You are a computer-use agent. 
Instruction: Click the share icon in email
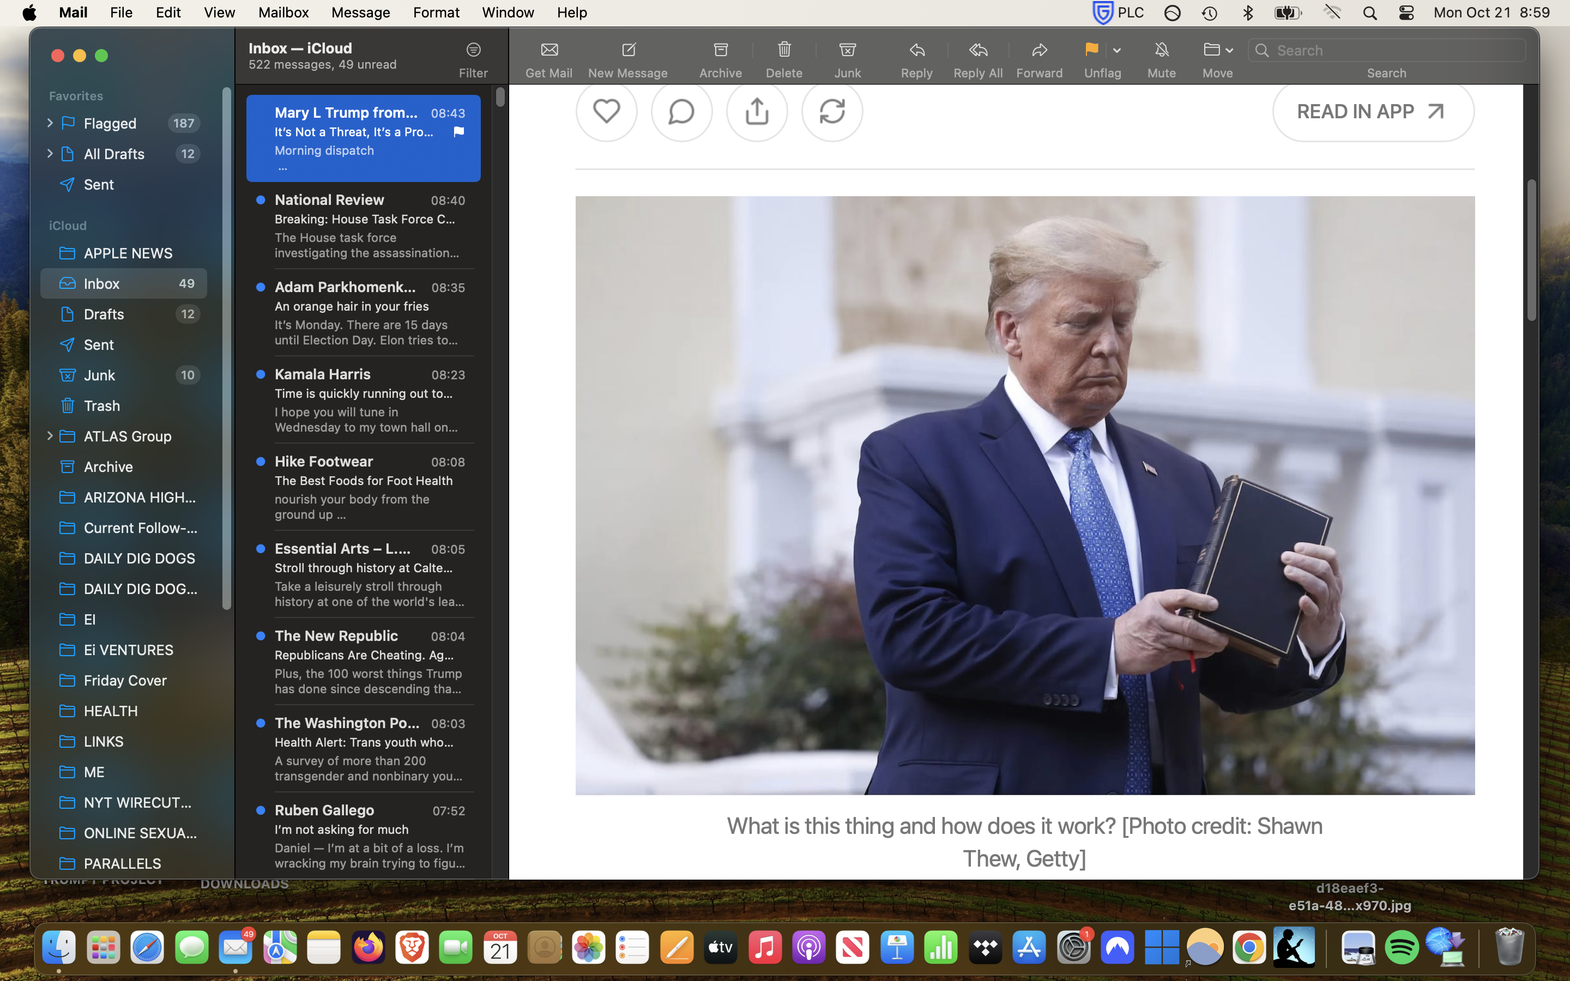[757, 111]
